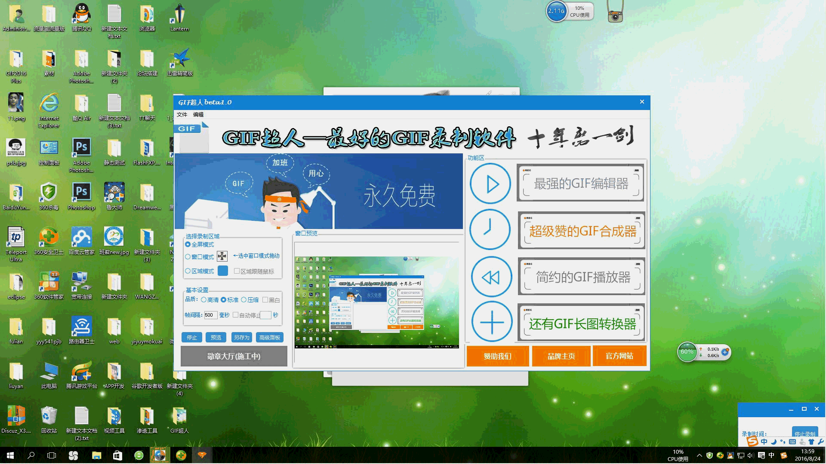826x464 pixels.
Task: Open GIF超人 desktop shortcut icon
Action: (x=179, y=416)
